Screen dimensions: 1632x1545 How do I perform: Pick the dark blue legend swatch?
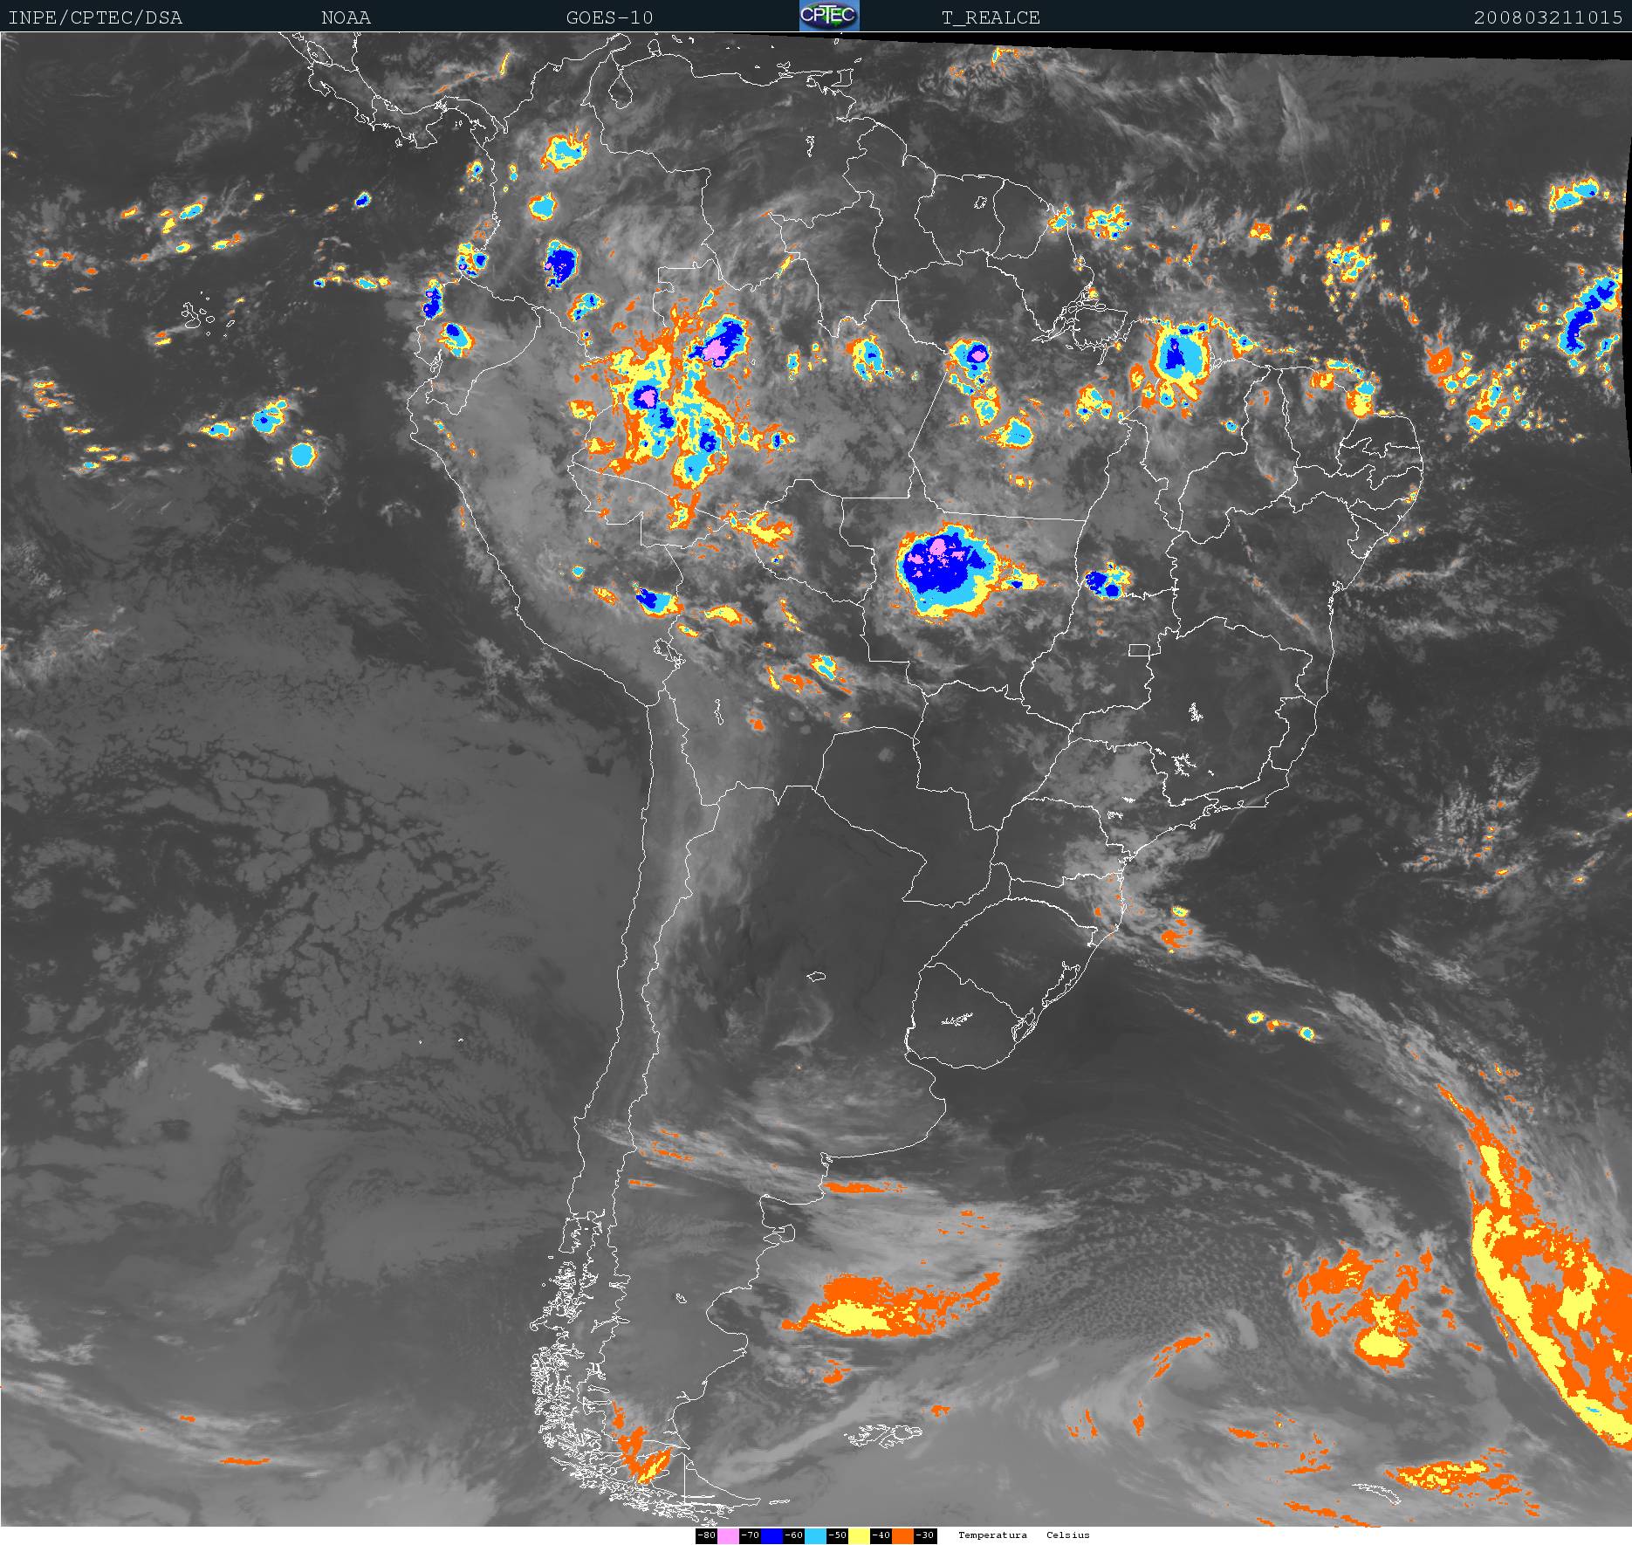coord(771,1535)
